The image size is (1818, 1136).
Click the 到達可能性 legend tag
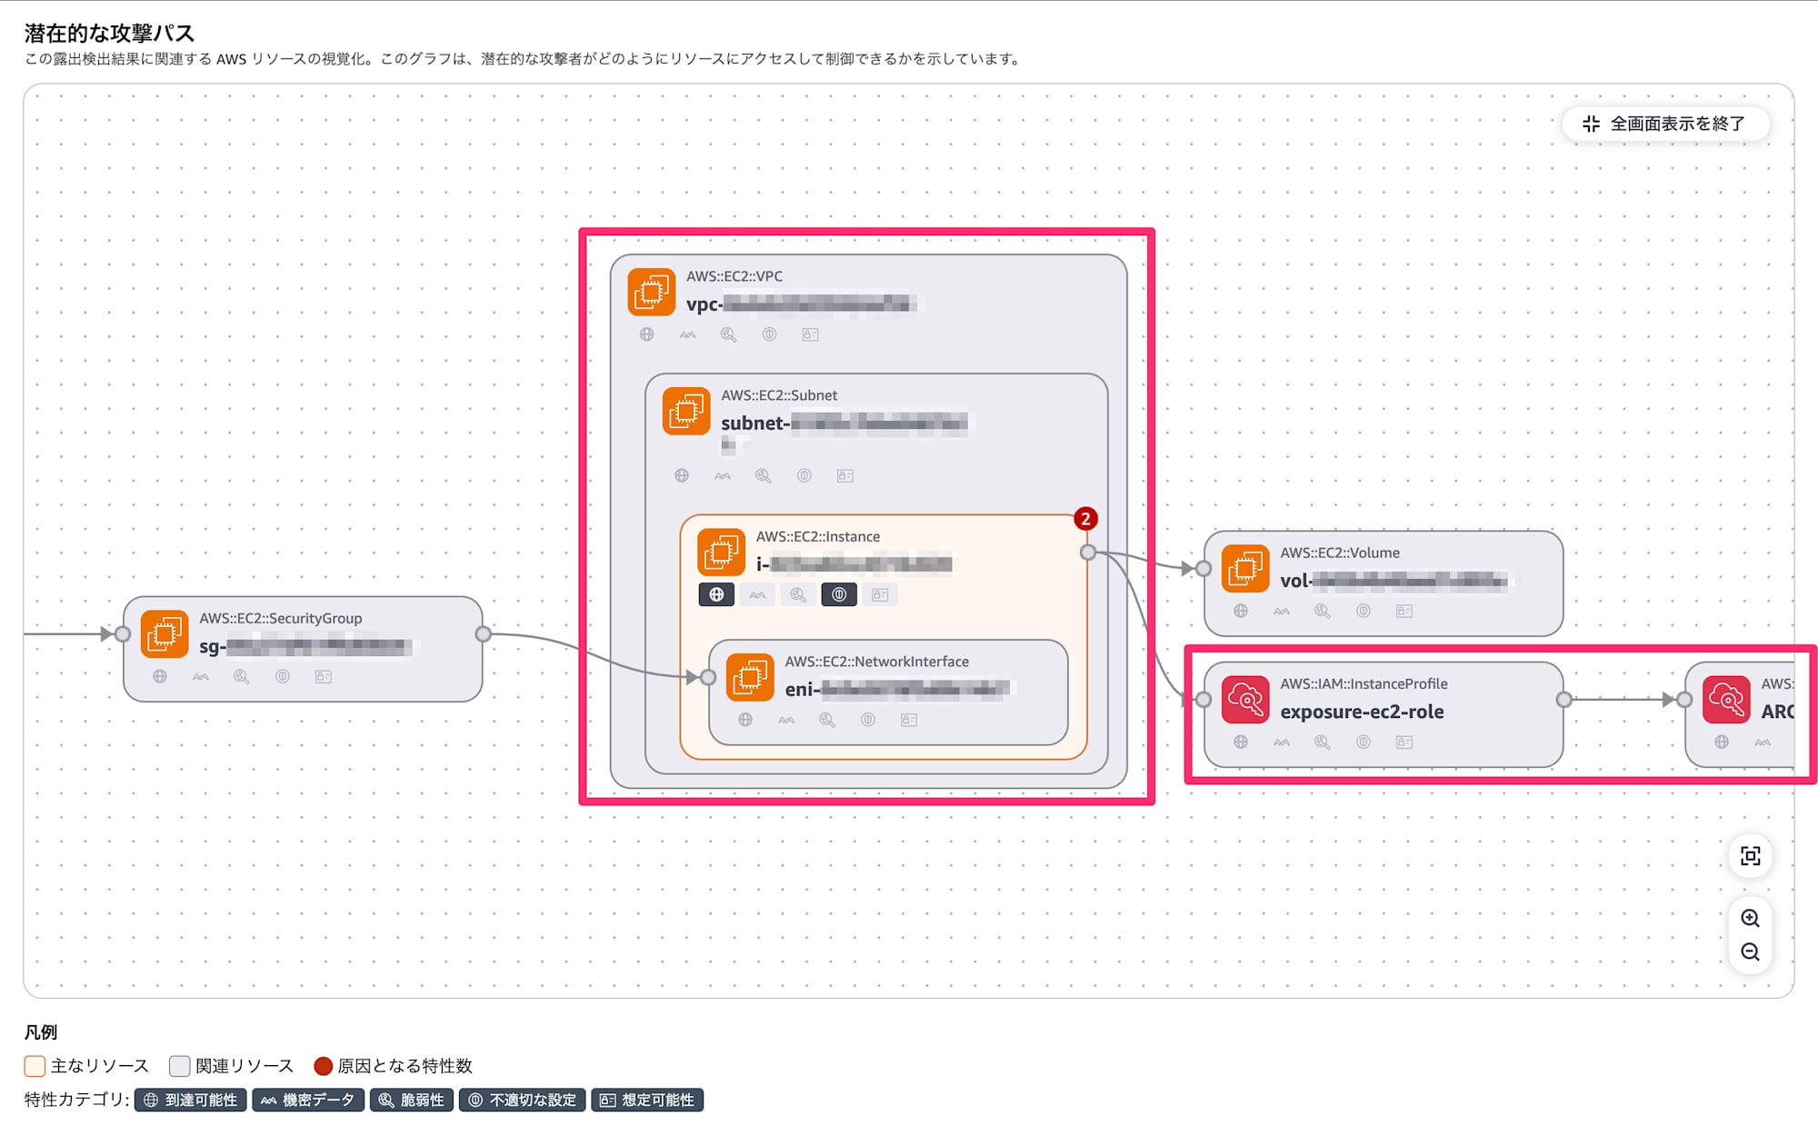(191, 1100)
